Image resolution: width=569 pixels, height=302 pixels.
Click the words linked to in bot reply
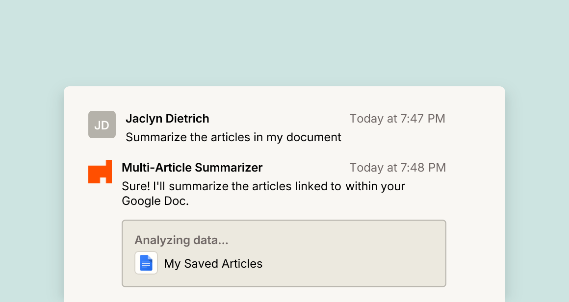(x=318, y=186)
